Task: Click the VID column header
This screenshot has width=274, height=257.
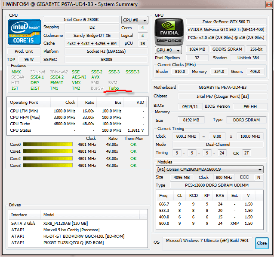Action: tap(136, 103)
